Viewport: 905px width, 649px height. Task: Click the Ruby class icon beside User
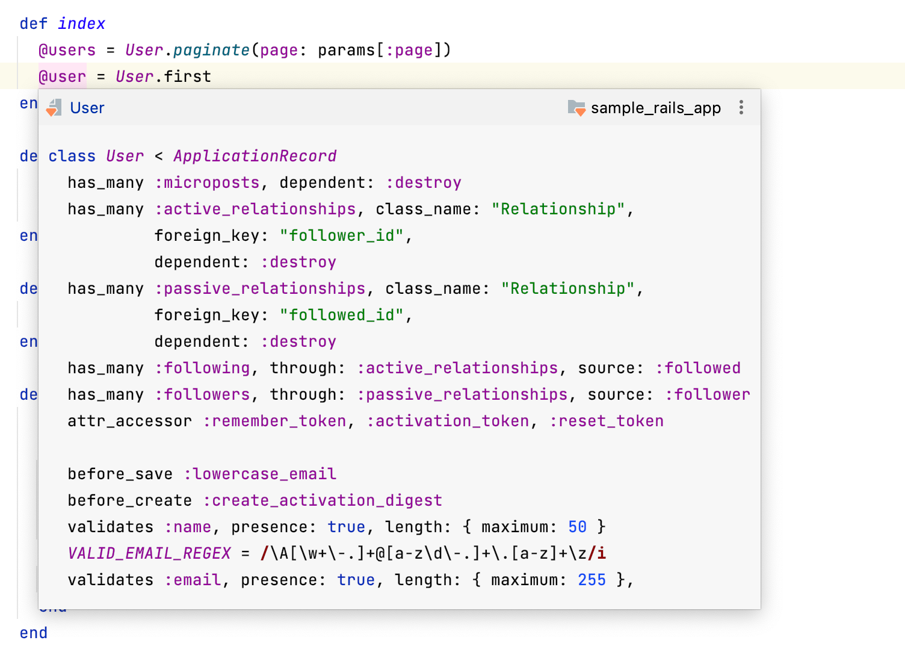coord(53,108)
